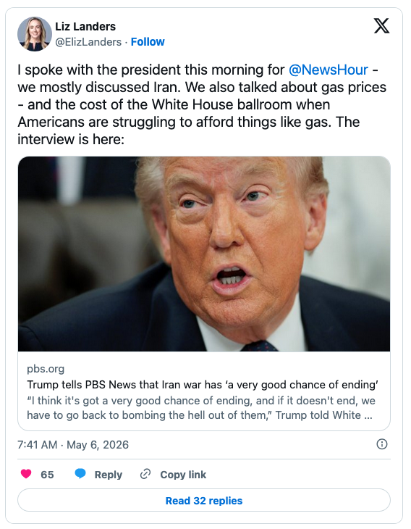Click the chain link copy icon

pos(145,474)
